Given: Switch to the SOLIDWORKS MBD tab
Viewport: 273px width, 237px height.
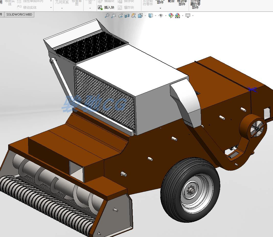Looking at the screenshot, I should (x=19, y=15).
